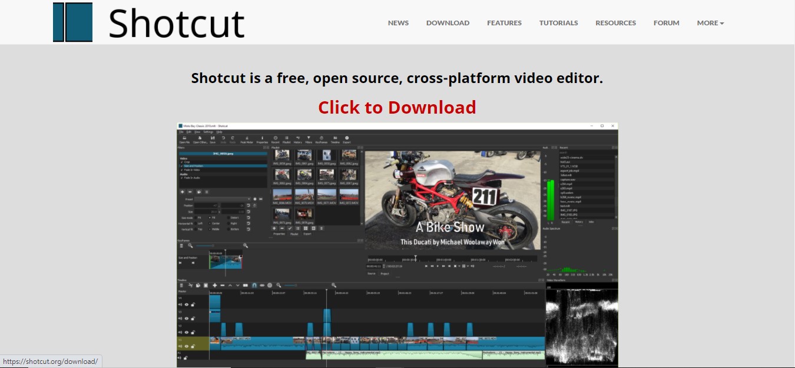795x368 pixels.
Task: Click the Undo arrow in the Shotcut toolbar
Action: coord(223,140)
